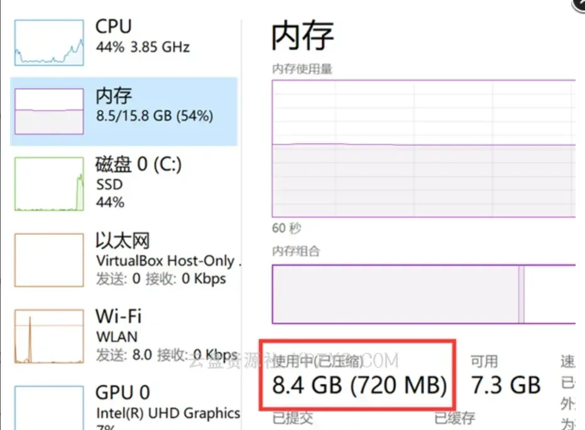Image resolution: width=585 pixels, height=430 pixels.
Task: Select the Wi-Fi WLAN entry text
Action: (117, 336)
